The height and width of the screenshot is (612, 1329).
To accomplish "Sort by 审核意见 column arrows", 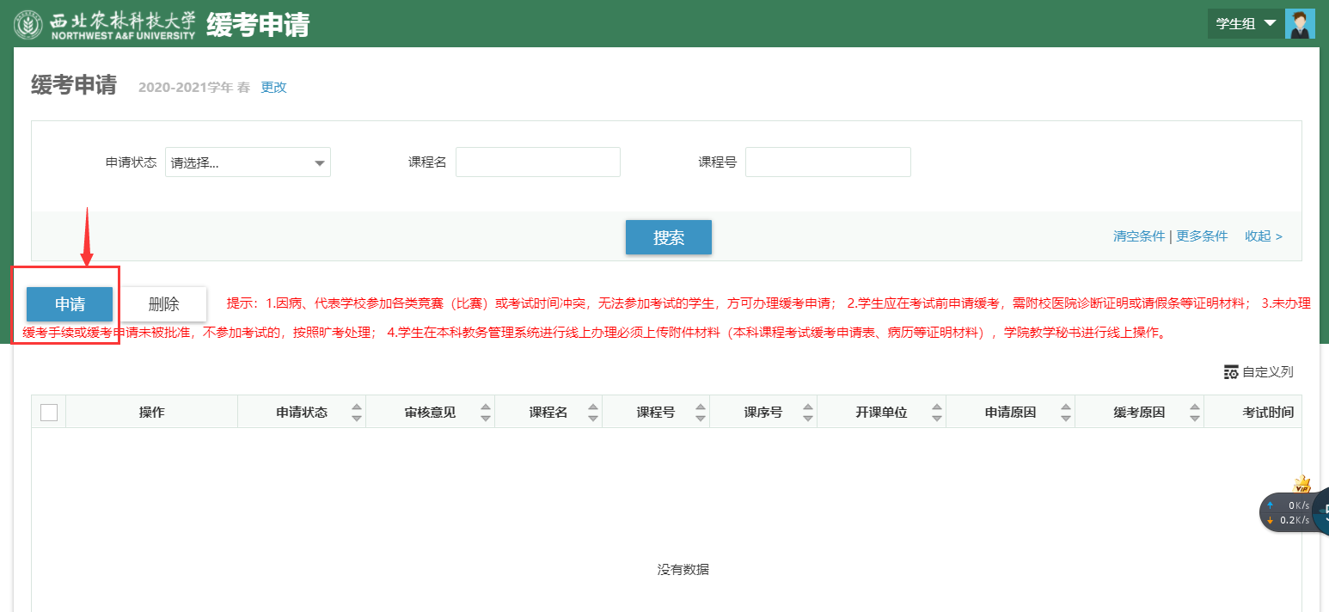I will (486, 413).
